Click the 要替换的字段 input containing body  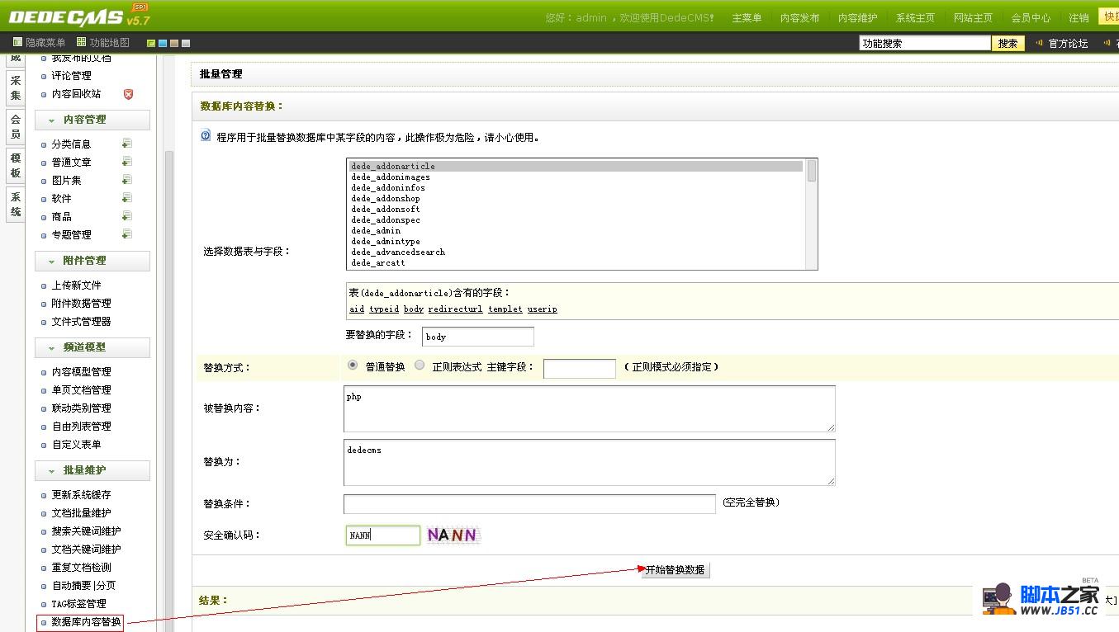[477, 337]
